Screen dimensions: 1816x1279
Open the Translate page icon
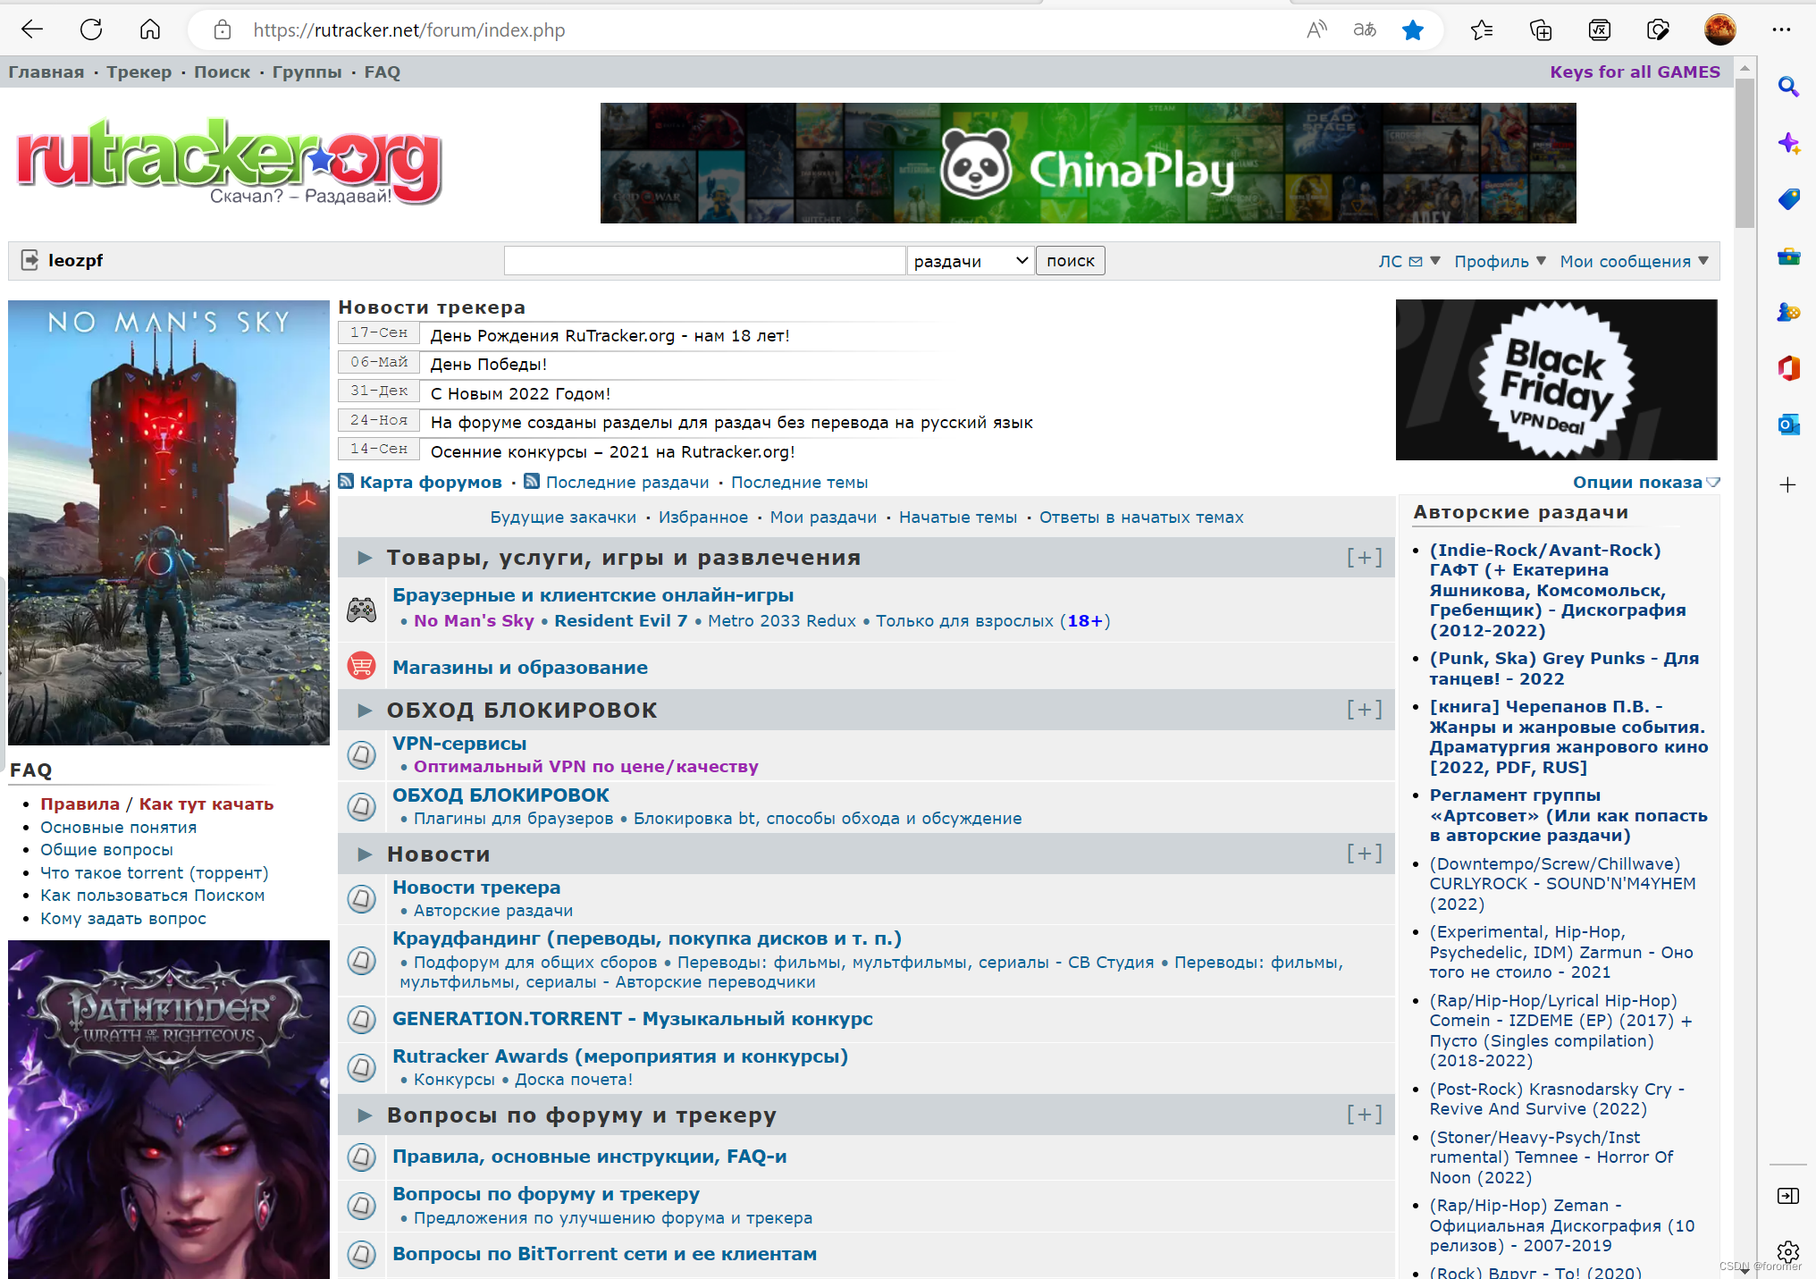[1365, 30]
